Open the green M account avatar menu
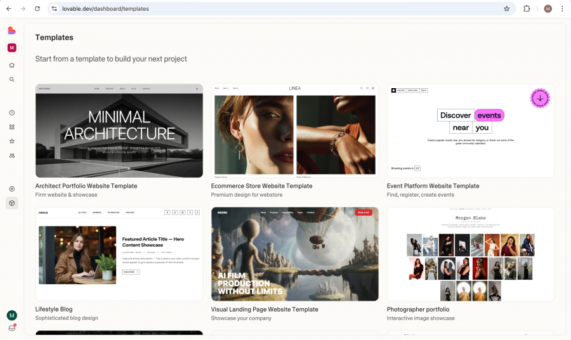 click(x=12, y=315)
